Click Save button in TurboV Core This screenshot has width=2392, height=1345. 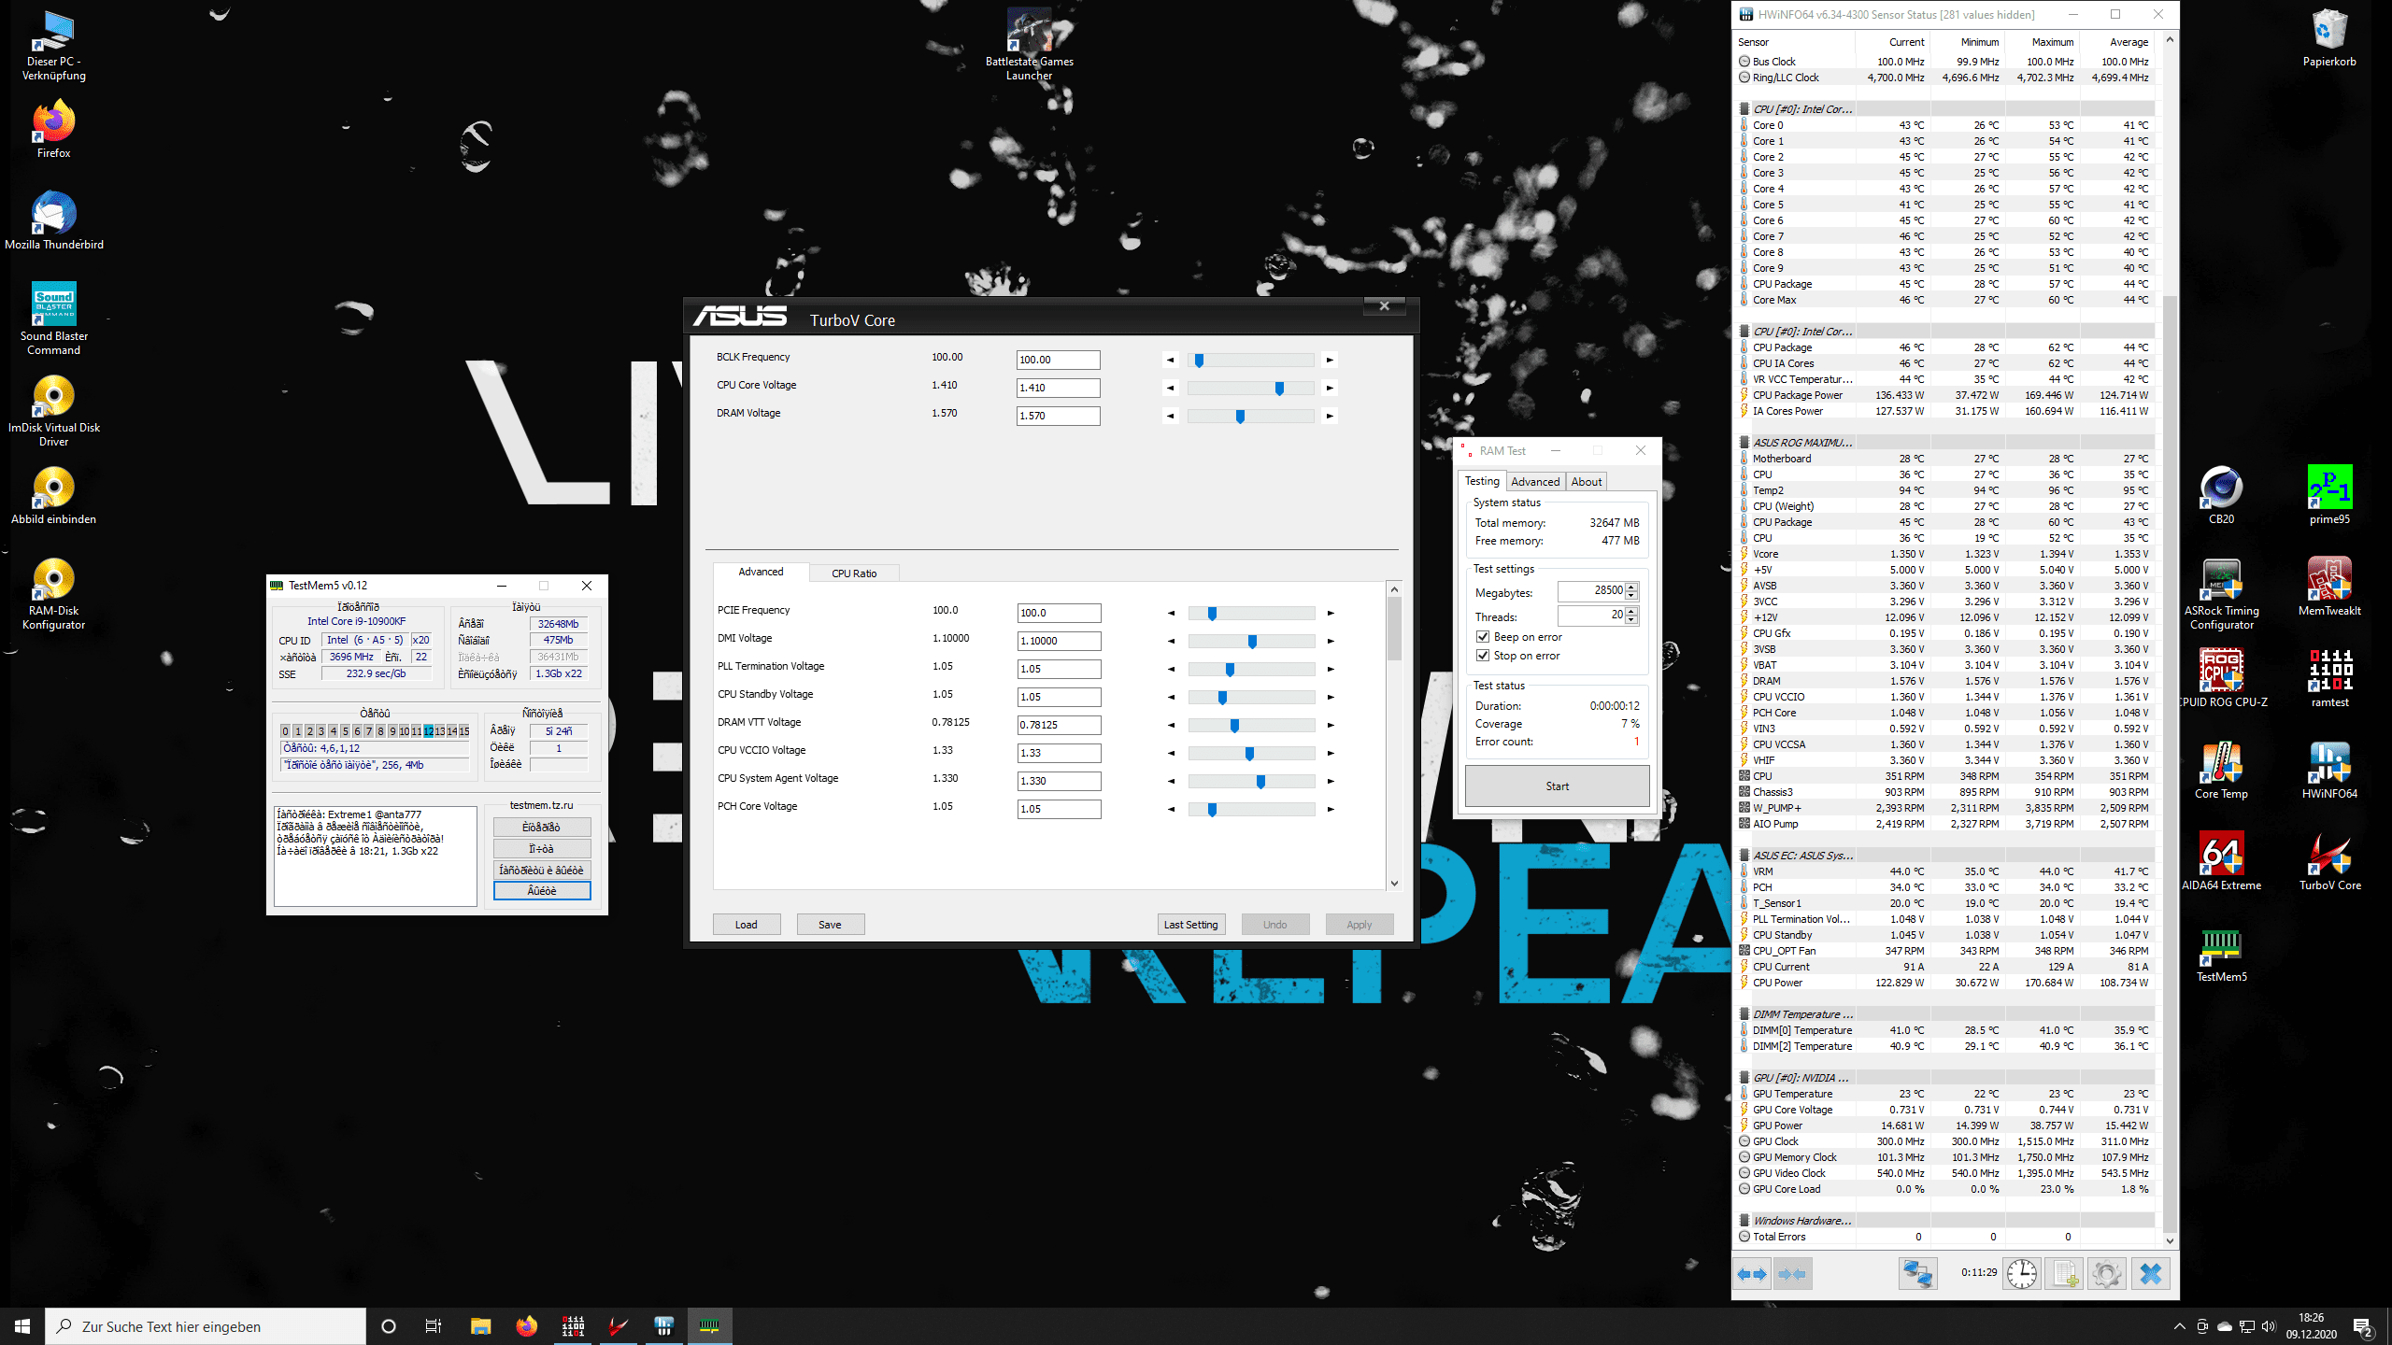(830, 924)
